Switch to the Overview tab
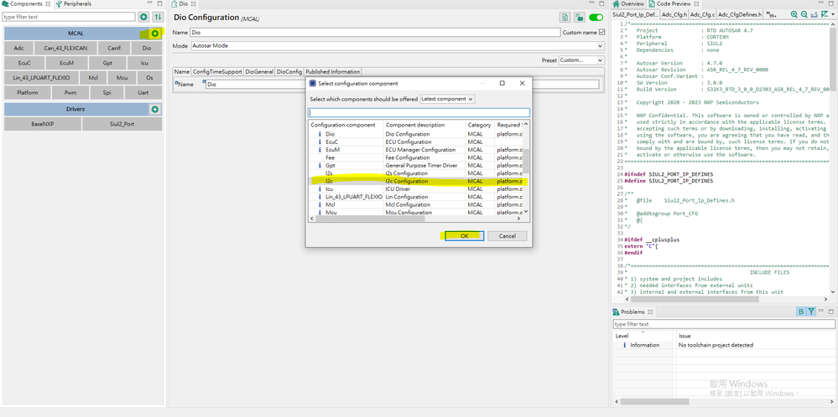Viewport: 838px width, 417px height. click(x=629, y=3)
